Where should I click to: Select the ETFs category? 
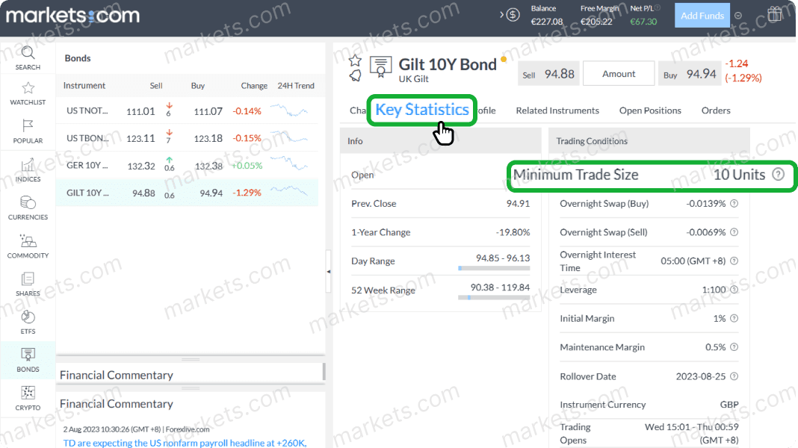click(x=28, y=321)
